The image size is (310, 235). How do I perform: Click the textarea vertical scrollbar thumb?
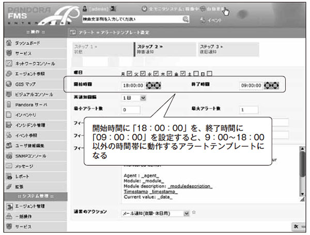[x=302, y=164]
